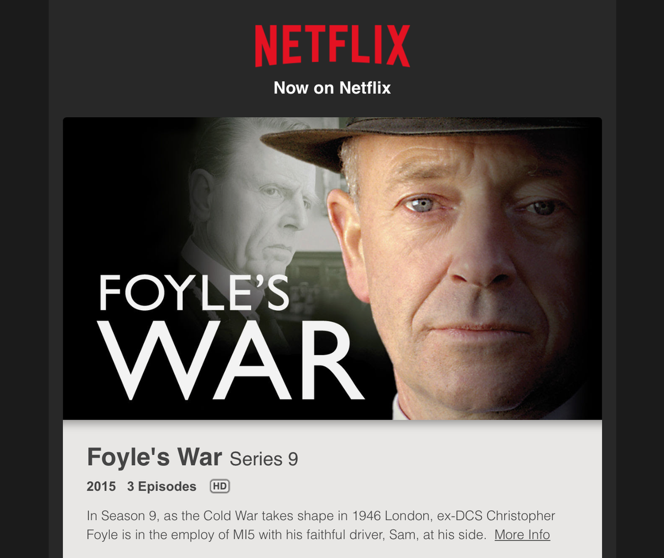The height and width of the screenshot is (558, 664).
Task: Open the Foyle's War poster image
Action: (x=332, y=268)
